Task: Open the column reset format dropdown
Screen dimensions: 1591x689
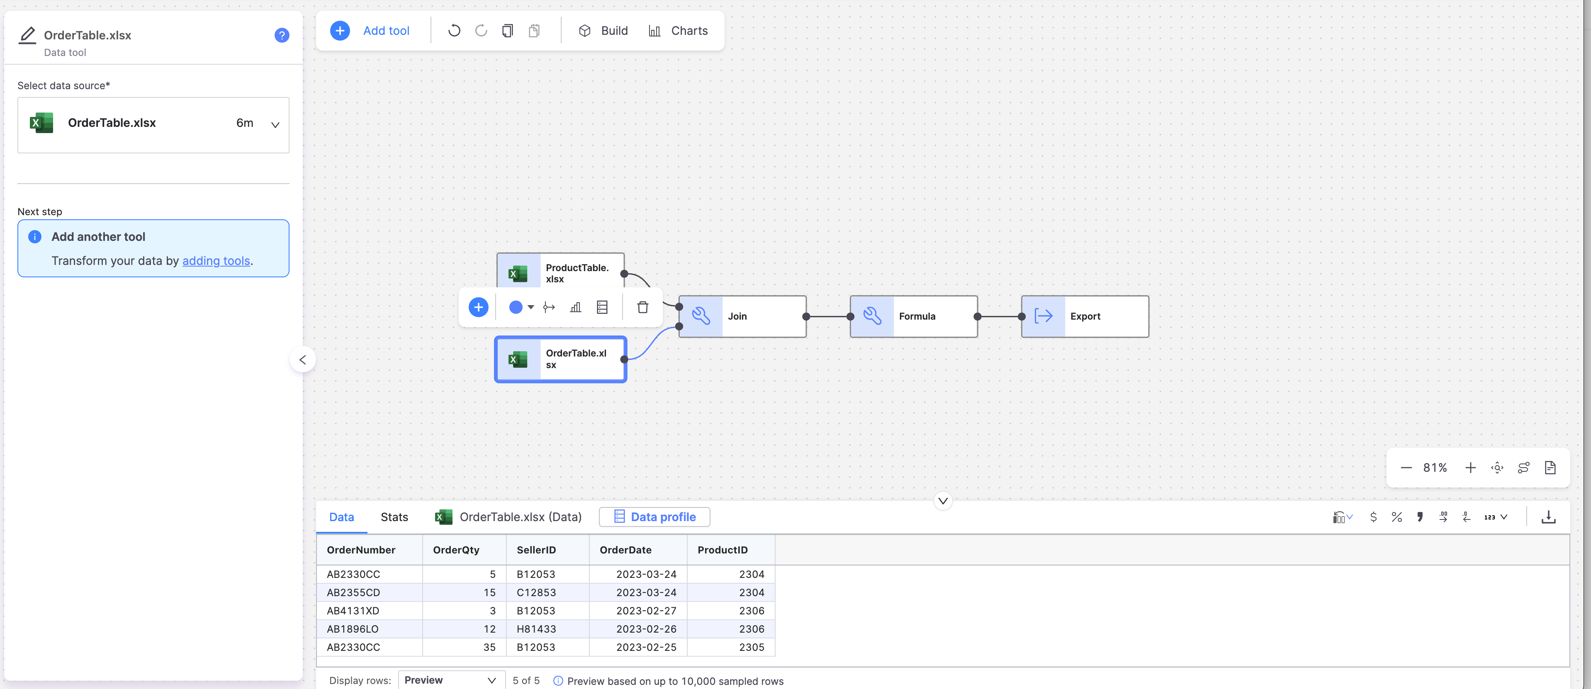Action: tap(1342, 517)
